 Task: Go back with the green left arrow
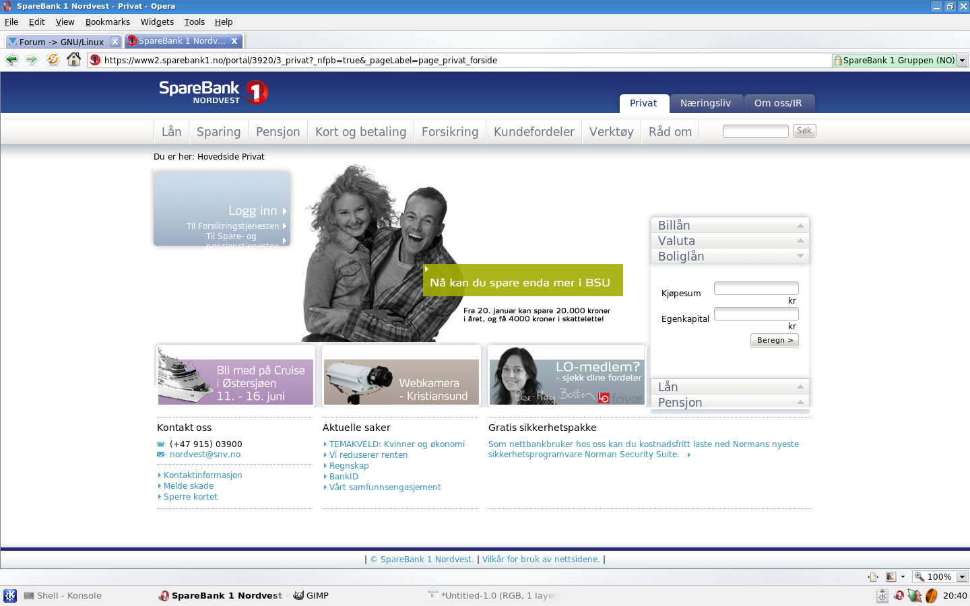[x=11, y=59]
